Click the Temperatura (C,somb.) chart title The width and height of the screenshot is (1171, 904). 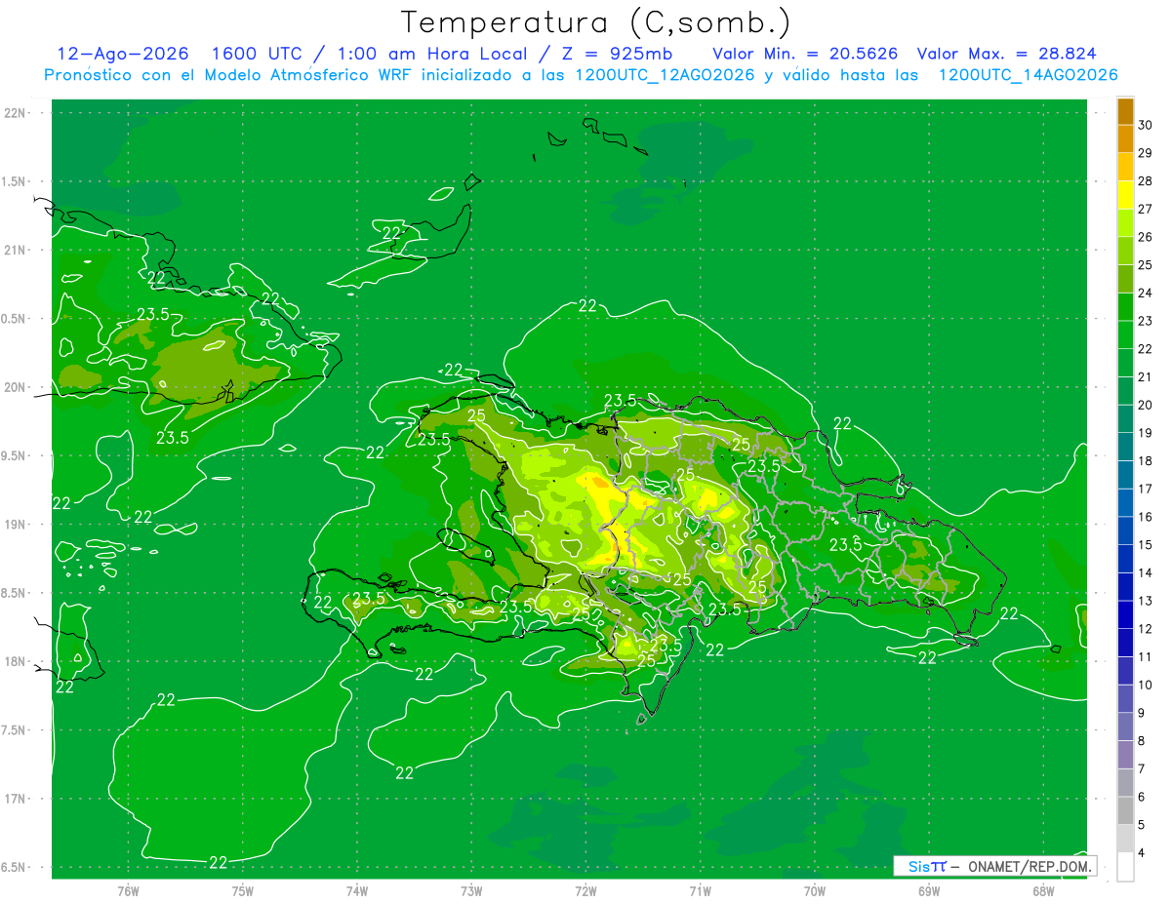(x=596, y=22)
